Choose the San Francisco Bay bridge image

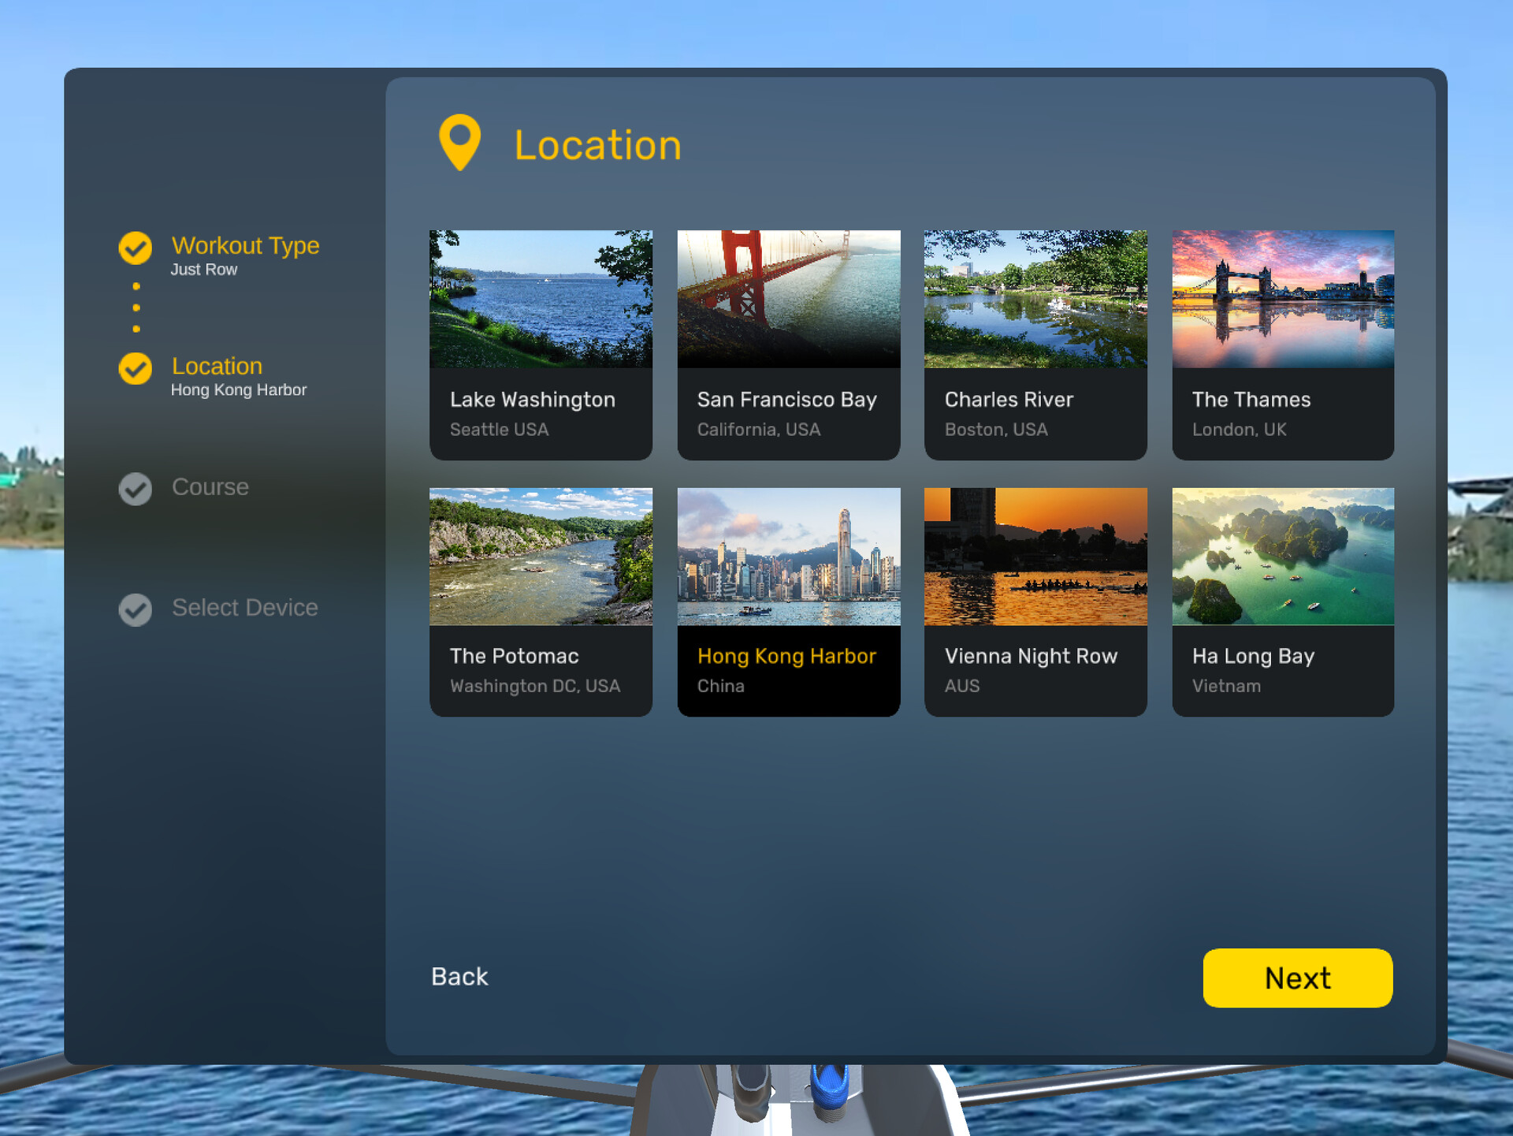[788, 299]
